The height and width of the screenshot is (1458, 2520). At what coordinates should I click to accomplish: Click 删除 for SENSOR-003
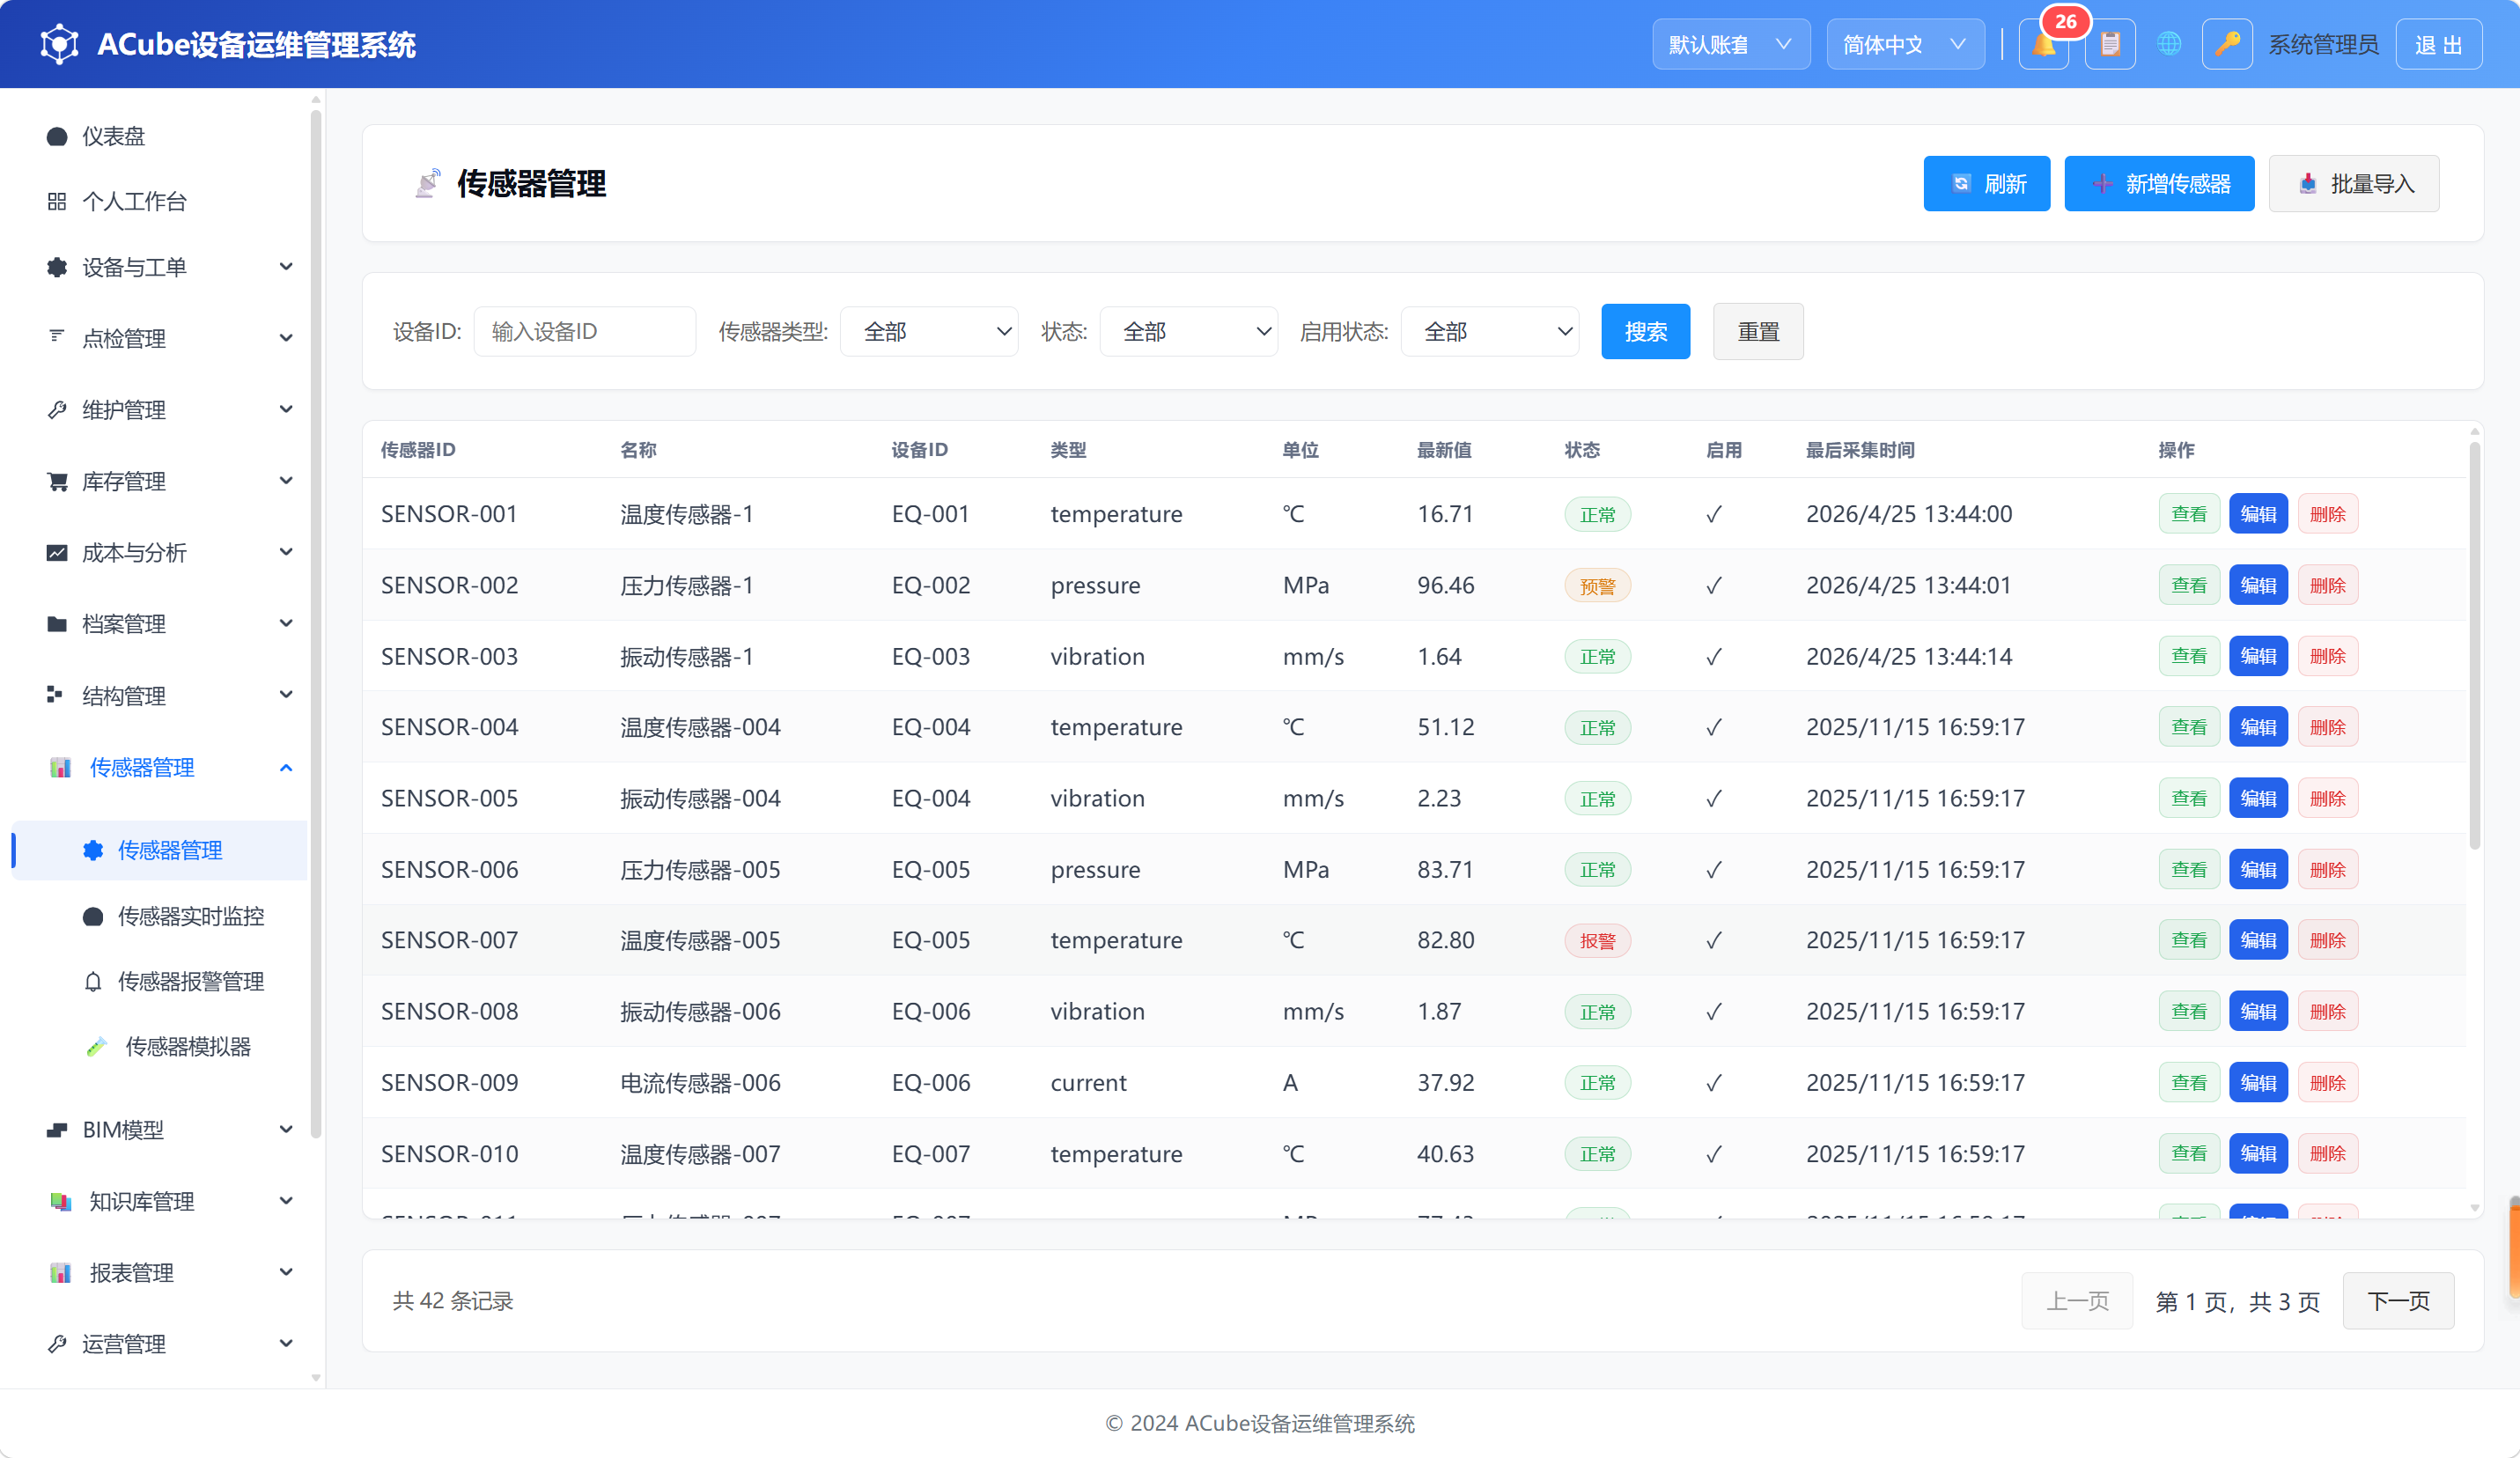coord(2328,656)
